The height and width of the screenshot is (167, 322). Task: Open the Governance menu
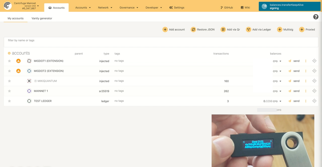(129, 8)
